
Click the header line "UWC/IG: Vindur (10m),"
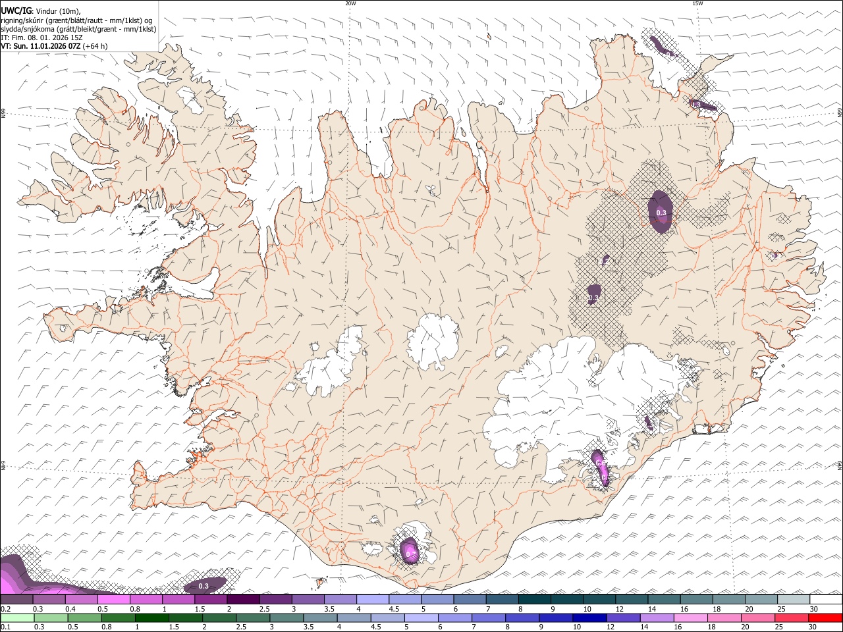coord(41,11)
